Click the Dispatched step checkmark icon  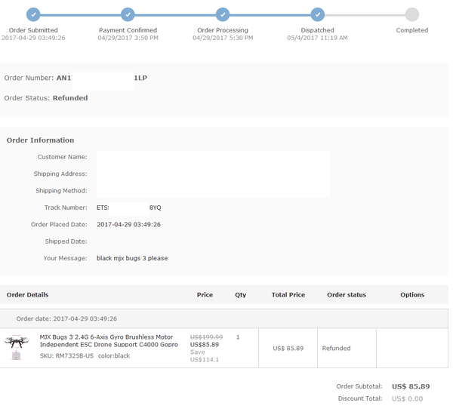pyautogui.click(x=318, y=14)
